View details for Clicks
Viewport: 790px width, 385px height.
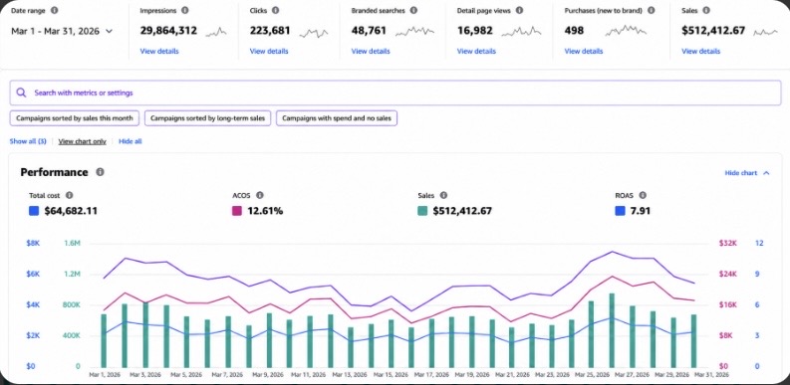(269, 51)
